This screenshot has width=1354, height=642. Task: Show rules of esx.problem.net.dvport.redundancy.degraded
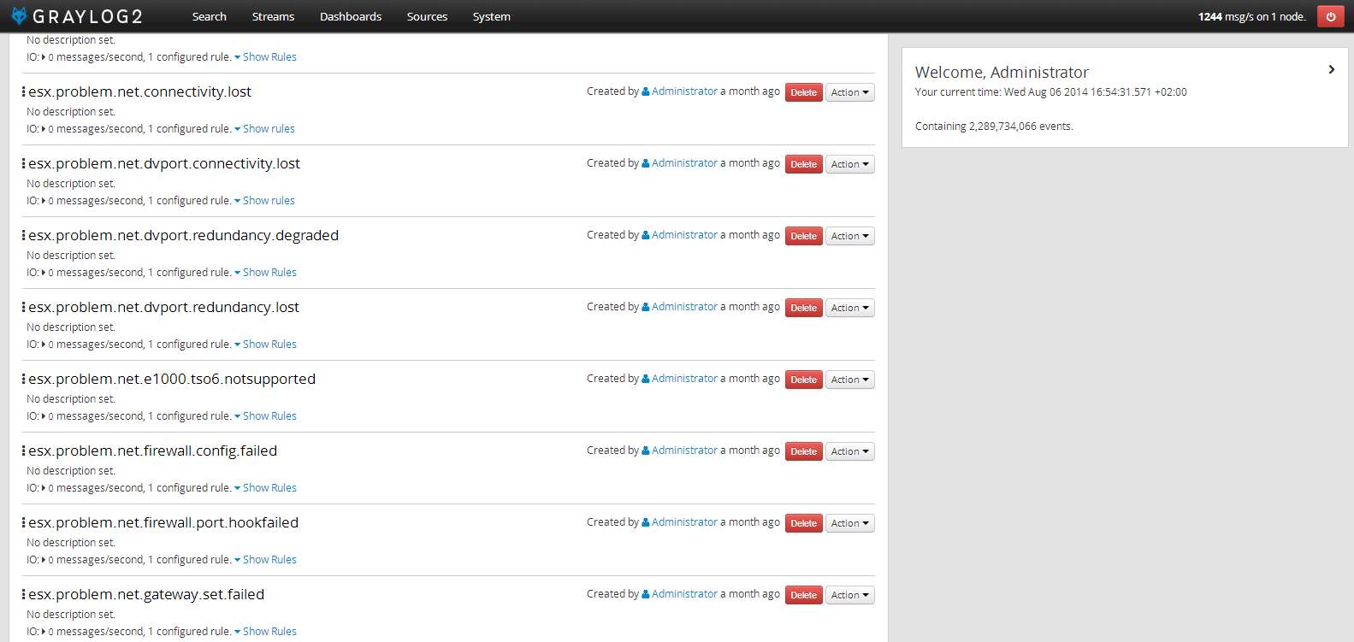265,273
